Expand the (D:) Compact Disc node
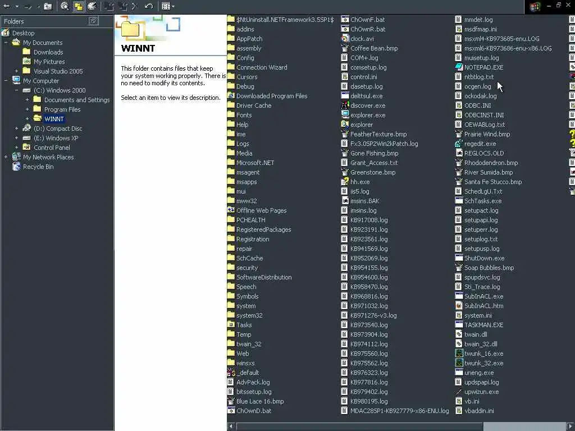 [16, 129]
